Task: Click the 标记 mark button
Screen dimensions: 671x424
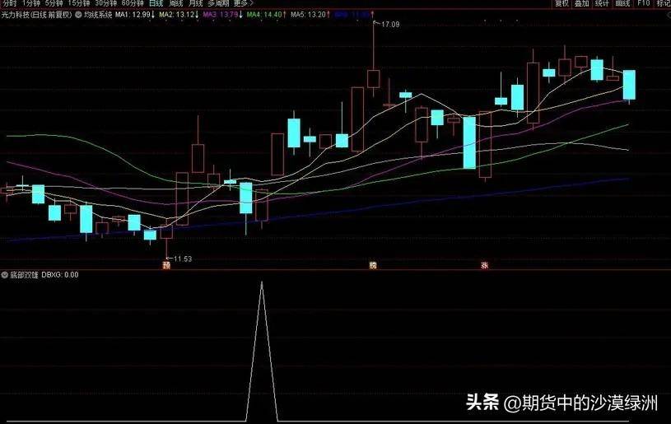Action: click(664, 3)
